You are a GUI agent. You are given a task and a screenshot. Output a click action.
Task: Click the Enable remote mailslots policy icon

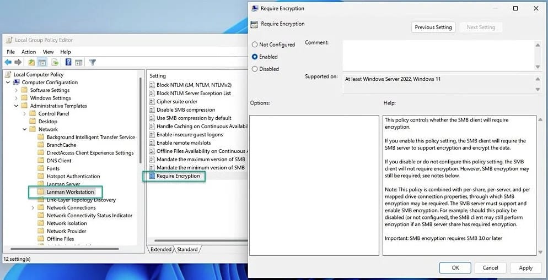tap(152, 143)
